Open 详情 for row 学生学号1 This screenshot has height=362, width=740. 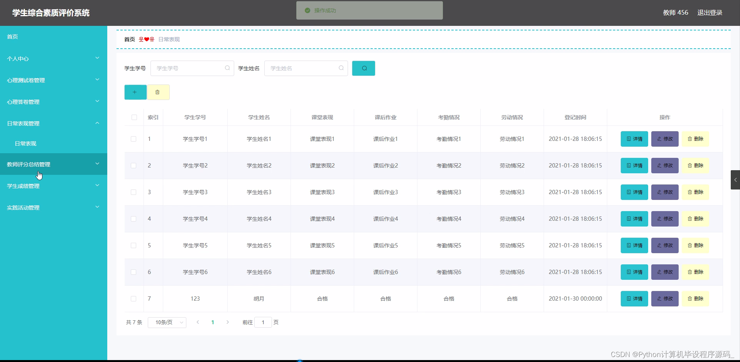634,139
